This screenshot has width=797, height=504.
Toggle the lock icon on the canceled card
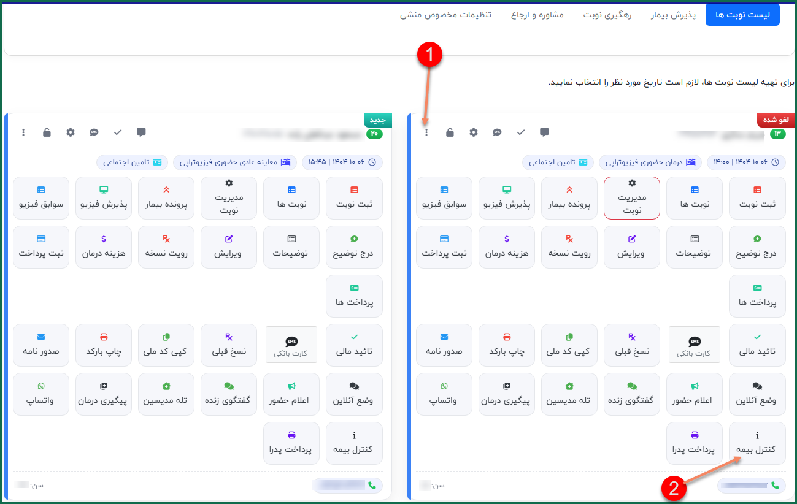[450, 132]
